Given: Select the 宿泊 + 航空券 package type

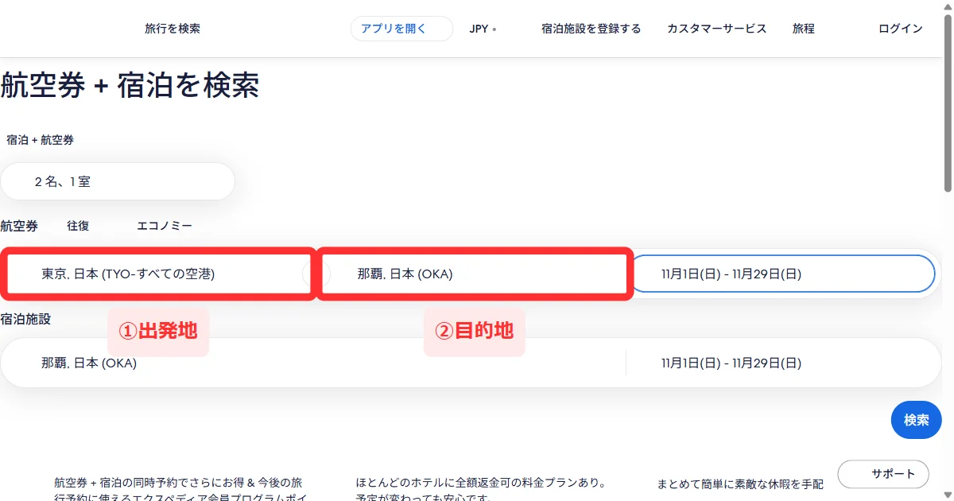Looking at the screenshot, I should (41, 140).
